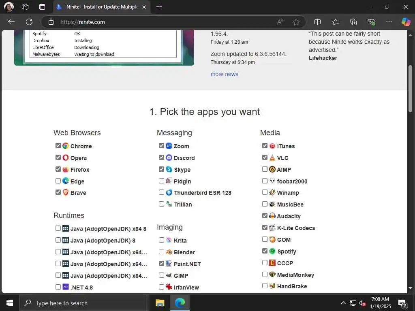Click the Java (AdoptOpenJDK) 8 label
This screenshot has width=415, height=311.
103,241
